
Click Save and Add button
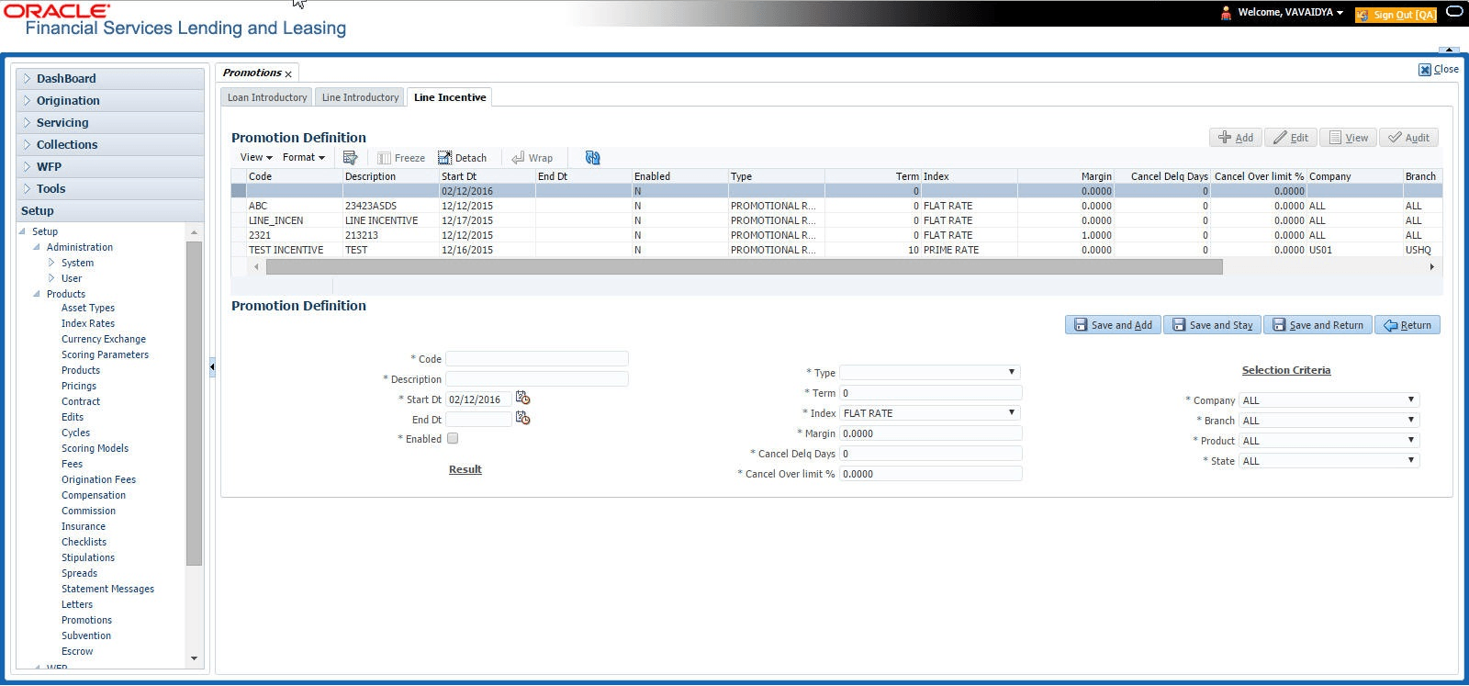pos(1113,325)
